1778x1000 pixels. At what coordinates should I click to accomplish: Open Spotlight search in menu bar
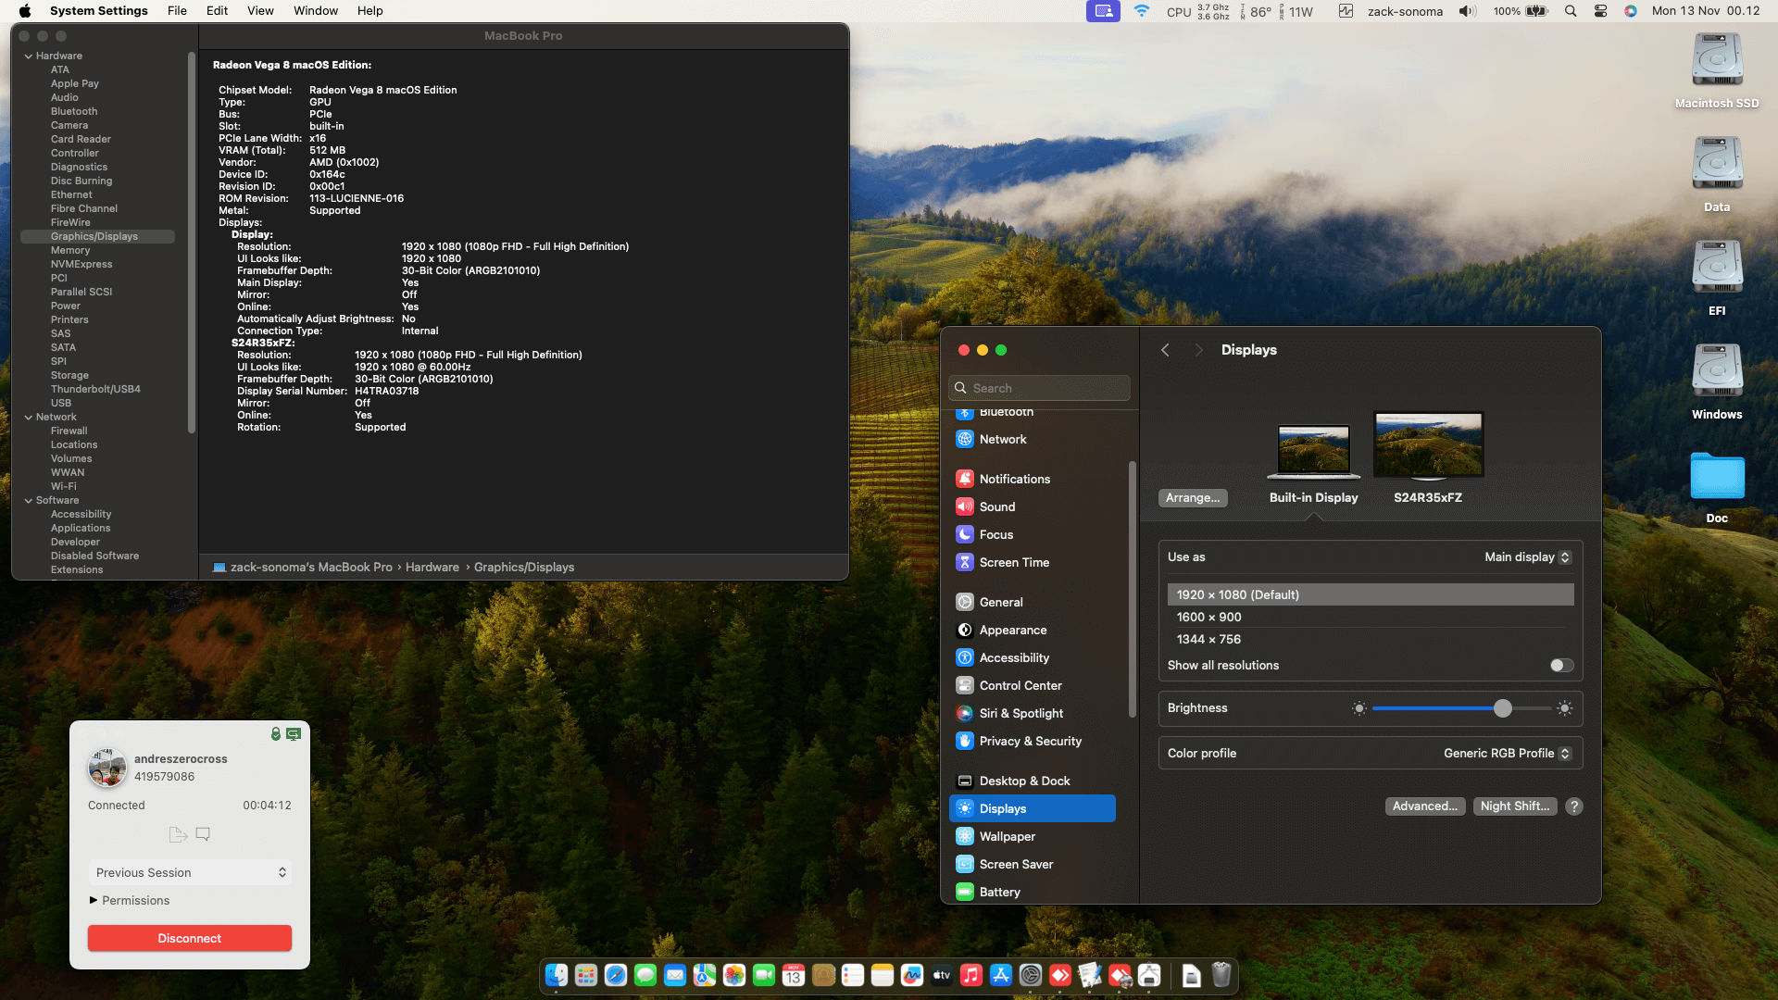coord(1571,11)
